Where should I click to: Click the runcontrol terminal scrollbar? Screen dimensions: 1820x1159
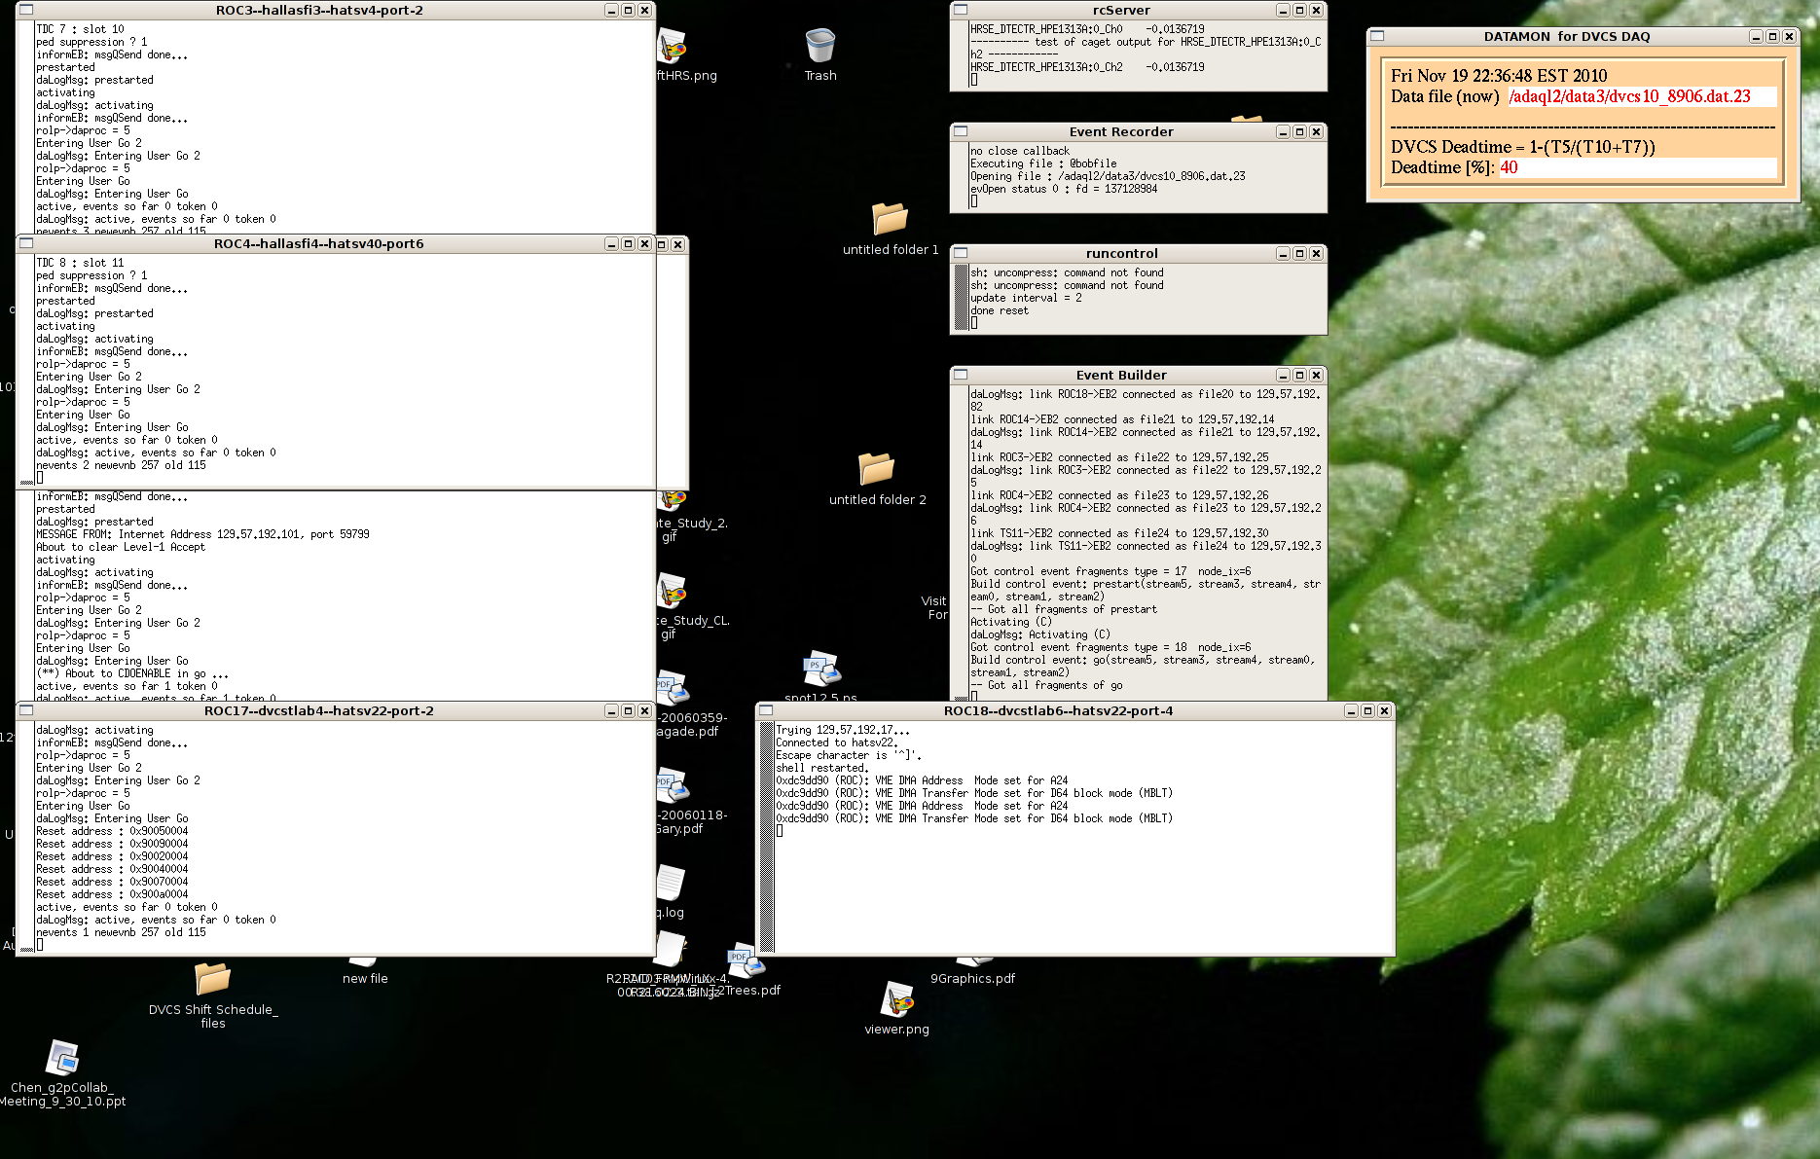point(961,298)
